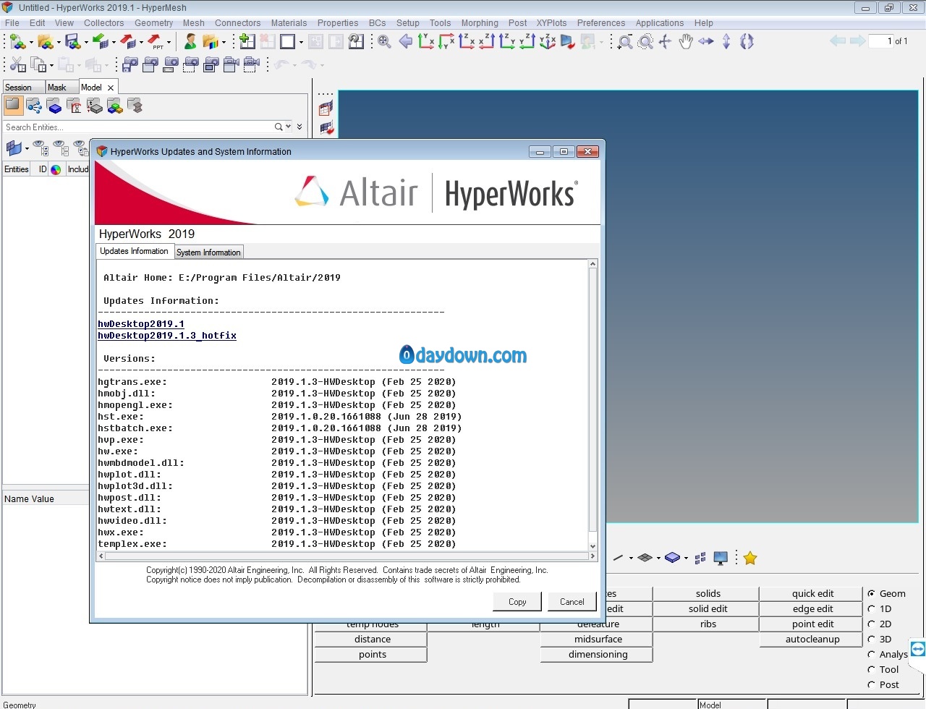
Task: Open the hwDesktop2019.1 update link
Action: point(141,324)
